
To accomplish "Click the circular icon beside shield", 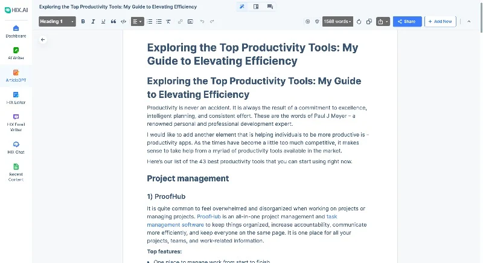I will pyautogui.click(x=307, y=21).
